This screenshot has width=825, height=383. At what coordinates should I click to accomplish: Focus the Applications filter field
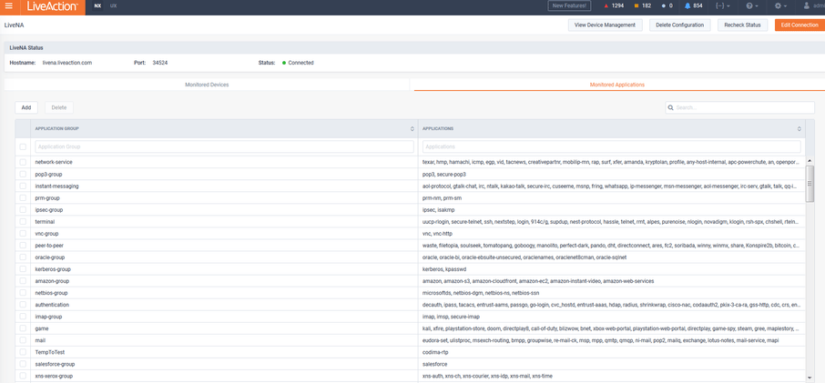click(611, 146)
